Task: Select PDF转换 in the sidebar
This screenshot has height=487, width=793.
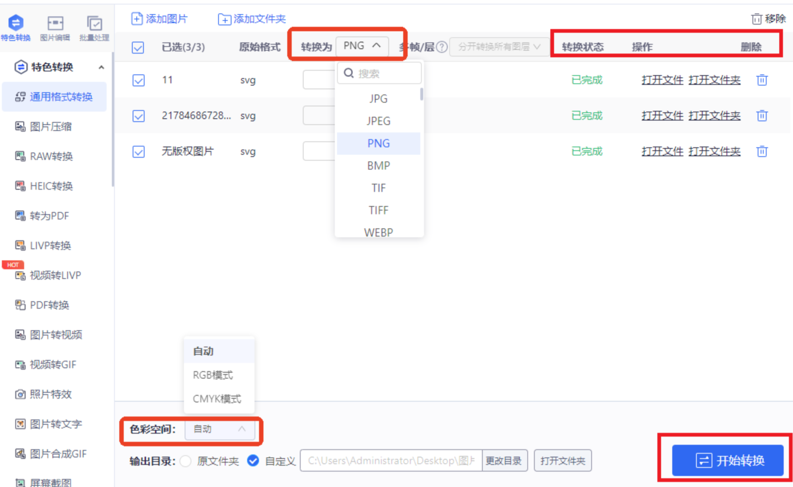Action: tap(54, 305)
